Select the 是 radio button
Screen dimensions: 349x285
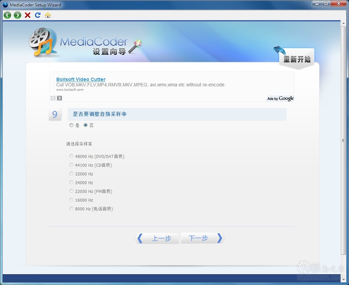(71, 125)
